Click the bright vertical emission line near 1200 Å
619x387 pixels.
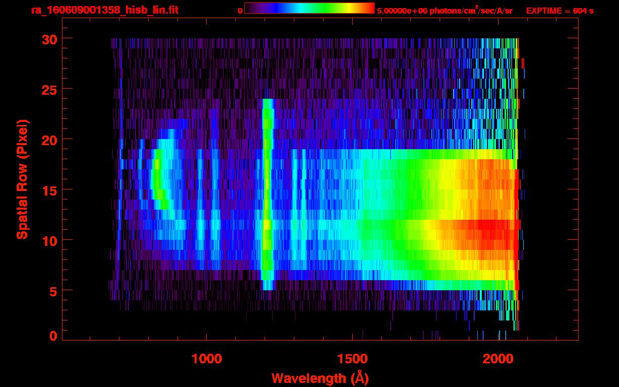(267, 202)
